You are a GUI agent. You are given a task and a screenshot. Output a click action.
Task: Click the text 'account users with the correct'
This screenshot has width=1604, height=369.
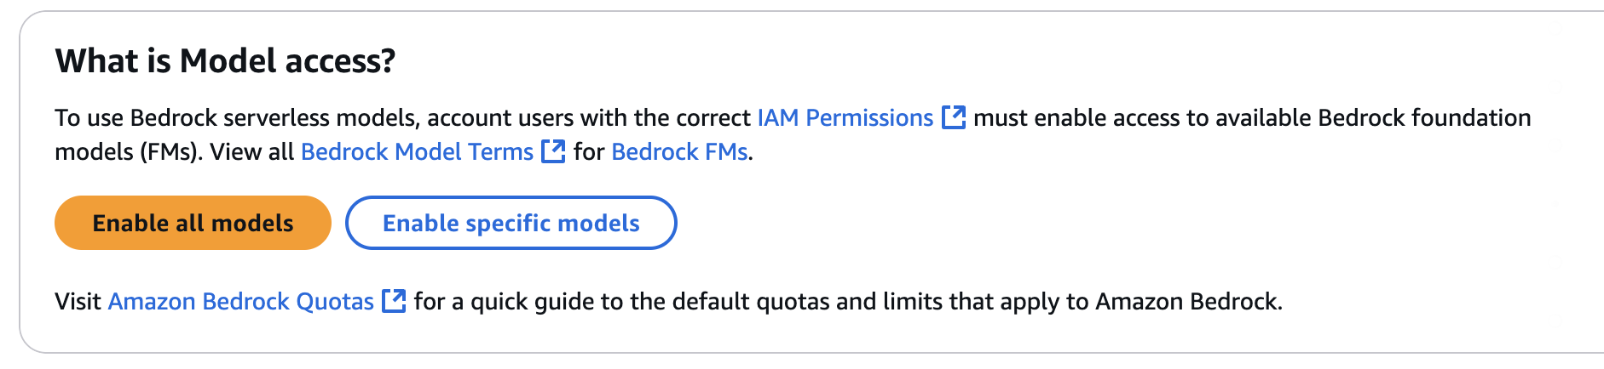click(x=589, y=117)
